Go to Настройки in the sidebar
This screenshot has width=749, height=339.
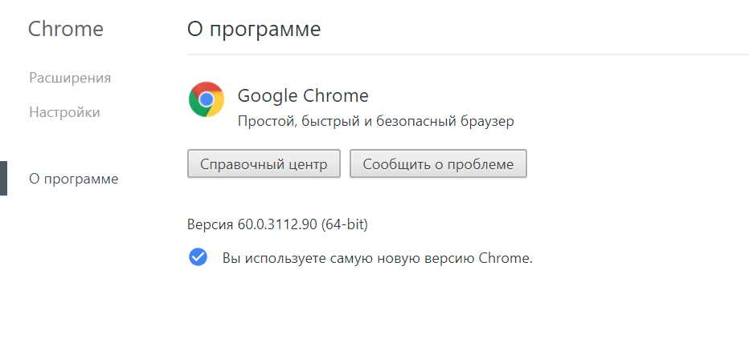tap(64, 112)
